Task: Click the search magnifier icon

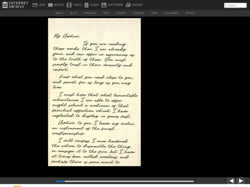Action: pyautogui.click(x=226, y=5)
